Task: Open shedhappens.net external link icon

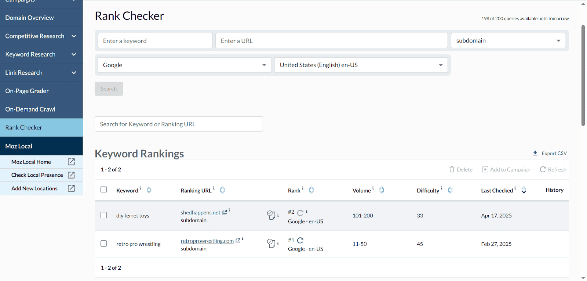Action: point(225,212)
